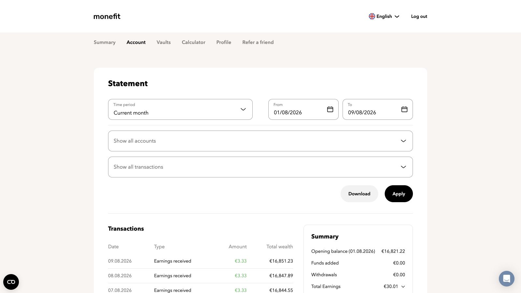The height and width of the screenshot is (293, 521).
Task: Click Earnings received in 09.08.2026 row
Action: click(x=173, y=261)
